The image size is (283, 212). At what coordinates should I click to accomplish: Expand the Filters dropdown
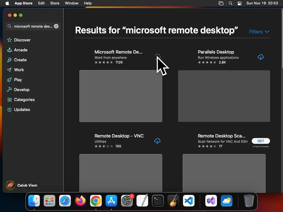pos(259,32)
